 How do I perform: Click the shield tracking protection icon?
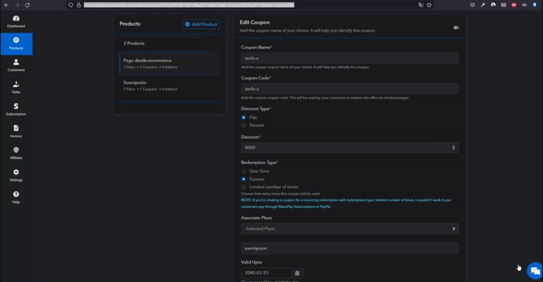pyautogui.click(x=71, y=5)
